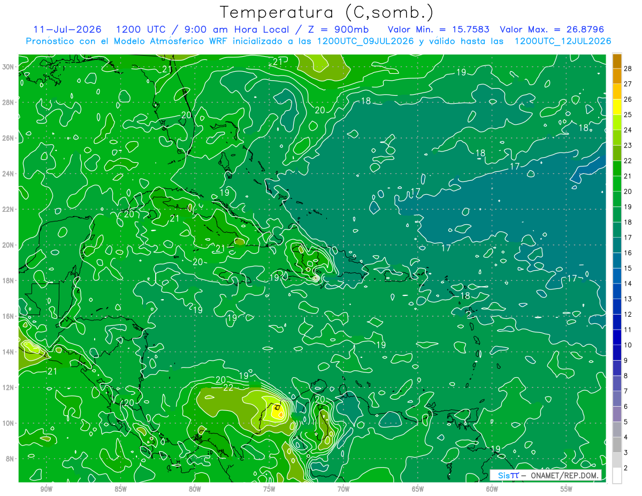Image resolution: width=642 pixels, height=496 pixels.
Task: Click "Valor Max. = 26.8796"
Action: 552,29
